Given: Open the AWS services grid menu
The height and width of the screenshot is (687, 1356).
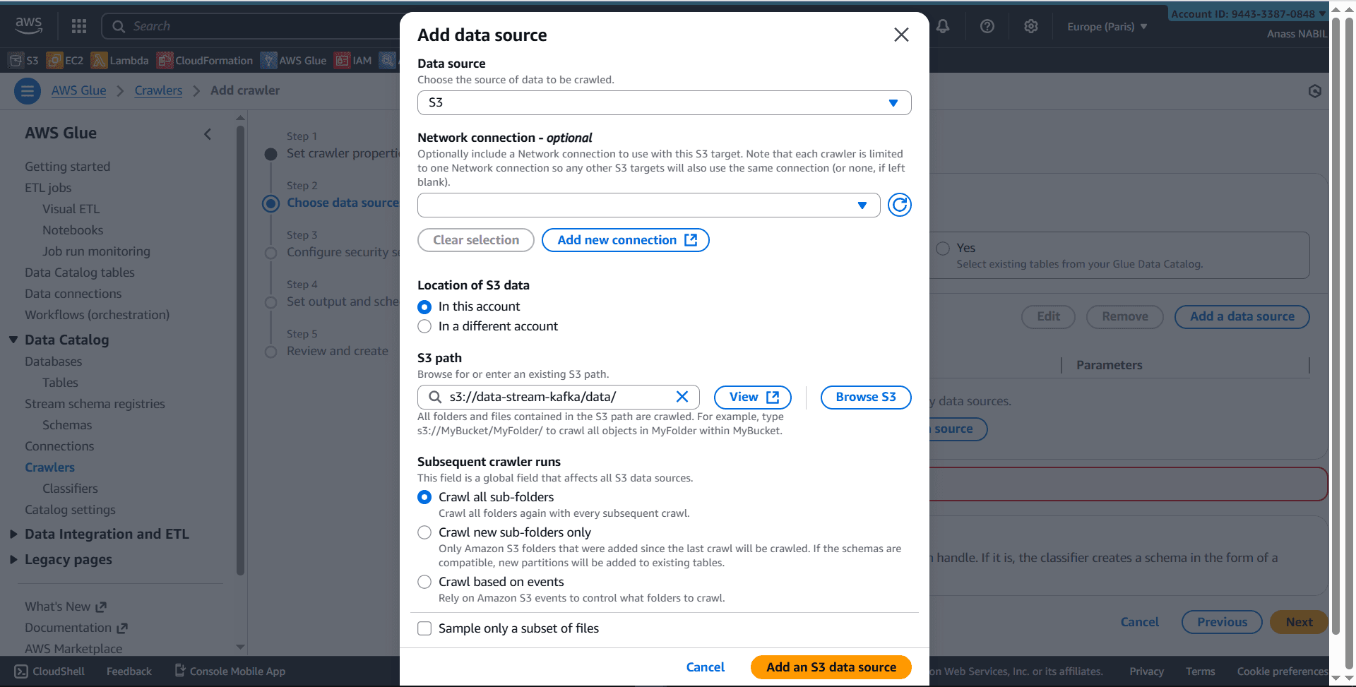Looking at the screenshot, I should click(x=79, y=26).
